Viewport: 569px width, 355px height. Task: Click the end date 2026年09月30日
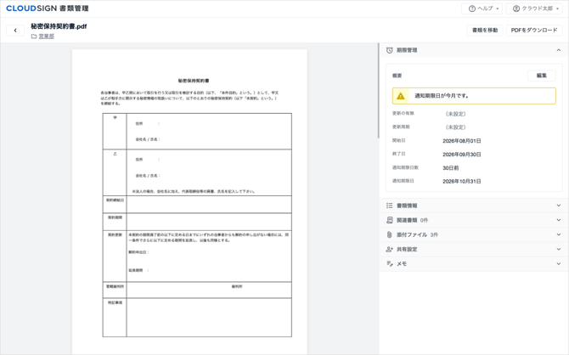tap(462, 155)
